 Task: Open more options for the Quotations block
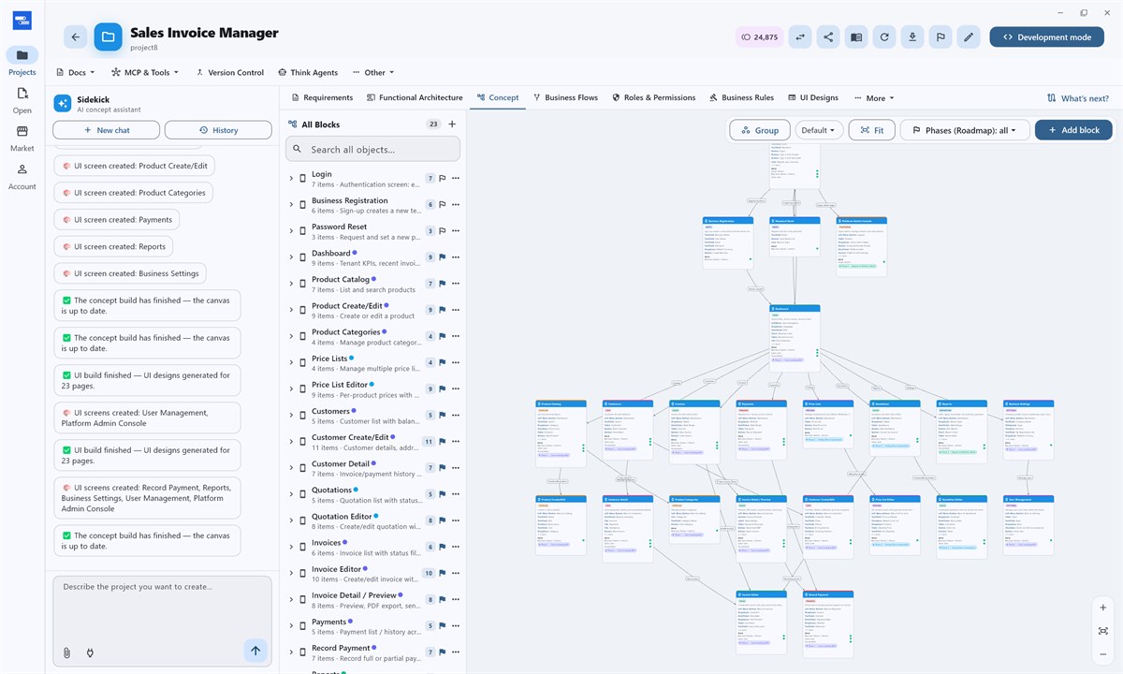(x=456, y=493)
